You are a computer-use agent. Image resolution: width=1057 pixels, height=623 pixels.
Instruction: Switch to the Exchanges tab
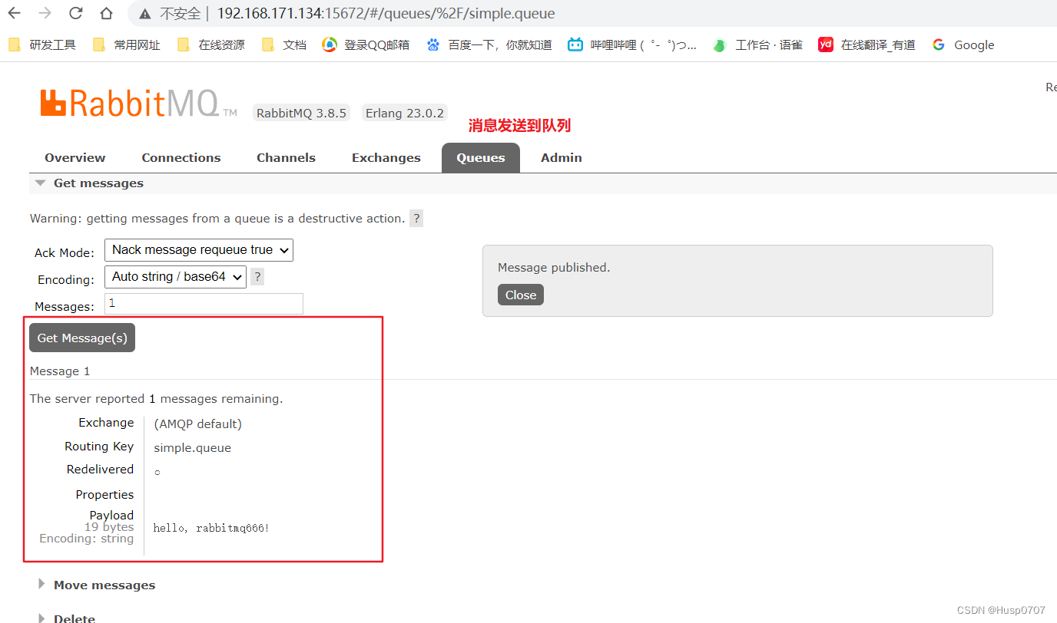386,157
